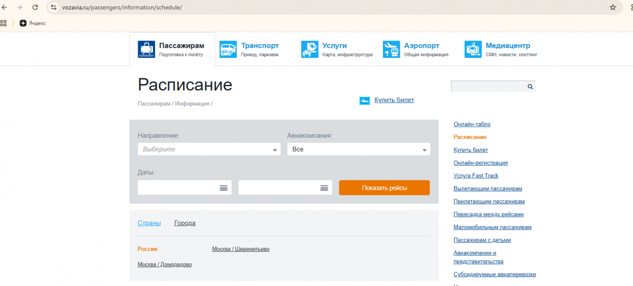The width and height of the screenshot is (633, 286).
Task: Bookmark this page with star icon
Action: (x=612, y=7)
